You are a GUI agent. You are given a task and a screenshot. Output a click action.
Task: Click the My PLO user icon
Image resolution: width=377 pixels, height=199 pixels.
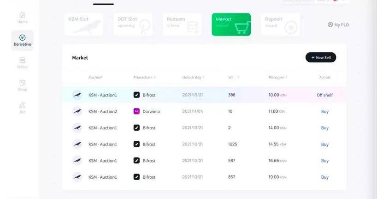click(330, 24)
